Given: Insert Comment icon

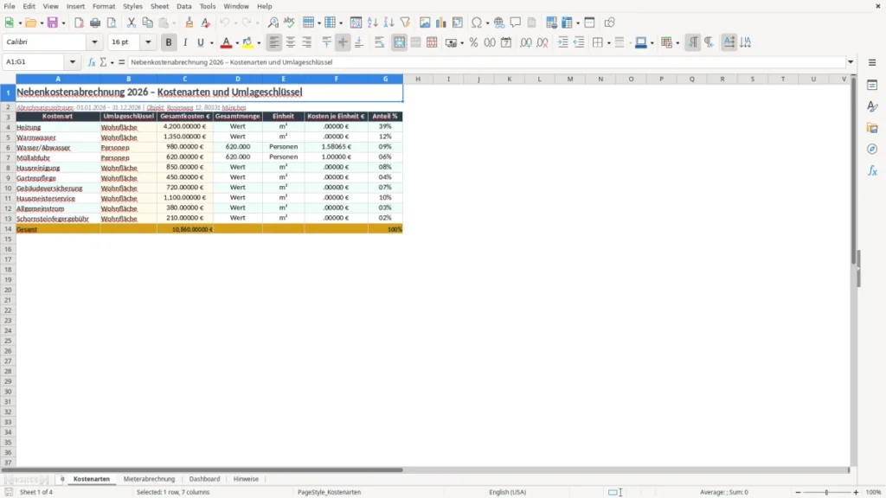Looking at the screenshot, I should point(516,22).
